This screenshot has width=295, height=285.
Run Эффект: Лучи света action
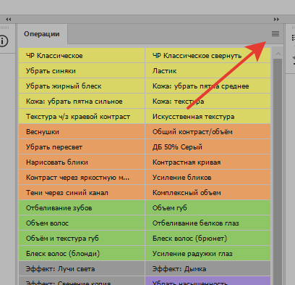point(82,268)
